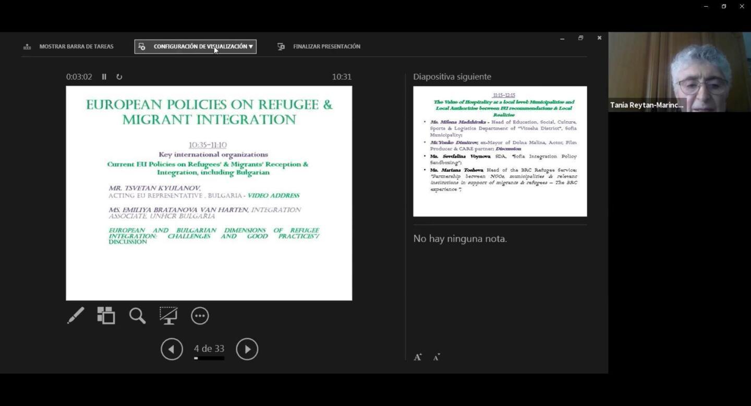Select Tania Reytan-Marinc video tile
Viewport: 751px width, 406px height.
tap(680, 72)
